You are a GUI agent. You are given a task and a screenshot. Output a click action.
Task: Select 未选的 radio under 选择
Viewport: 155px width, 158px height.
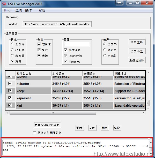pyautogui.click(x=105, y=56)
